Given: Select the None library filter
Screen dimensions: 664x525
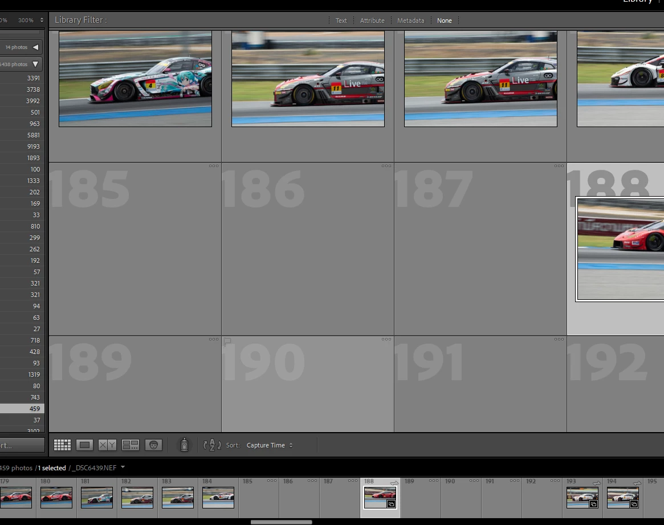Looking at the screenshot, I should click(x=444, y=21).
